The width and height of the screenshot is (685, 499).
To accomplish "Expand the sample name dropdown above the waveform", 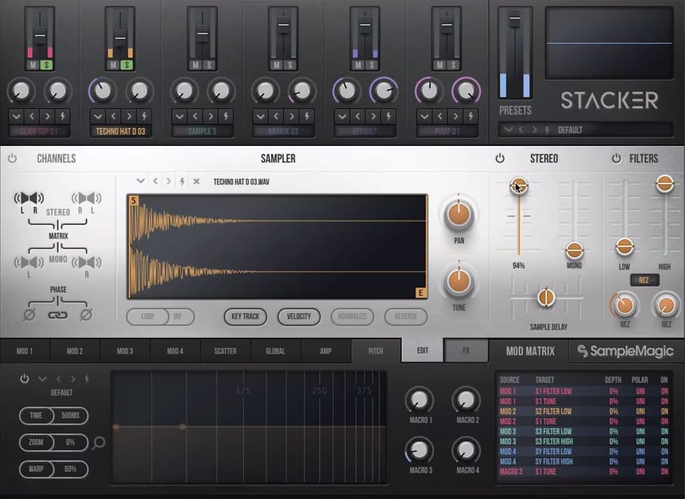I will tap(140, 181).
